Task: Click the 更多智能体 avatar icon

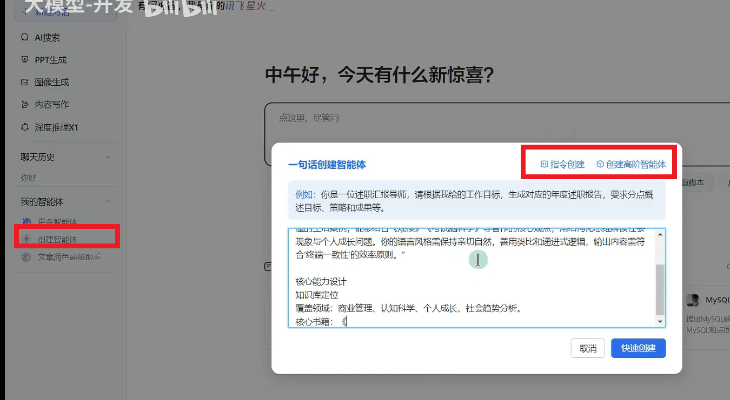Action: [x=26, y=222]
